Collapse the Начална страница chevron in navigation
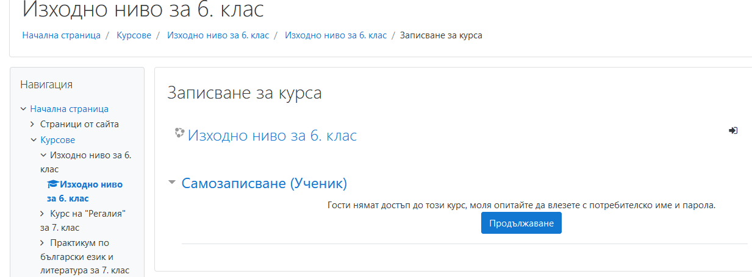Image resolution: width=752 pixels, height=277 pixels. coord(23,109)
